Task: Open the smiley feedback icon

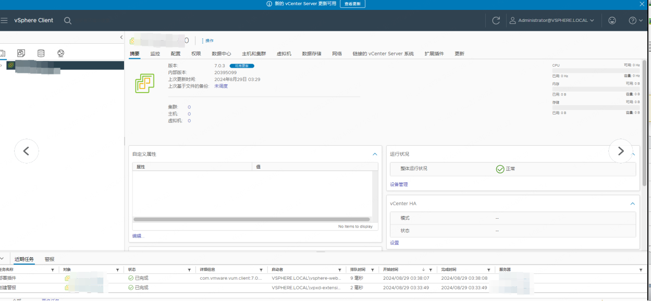Action: [612, 20]
